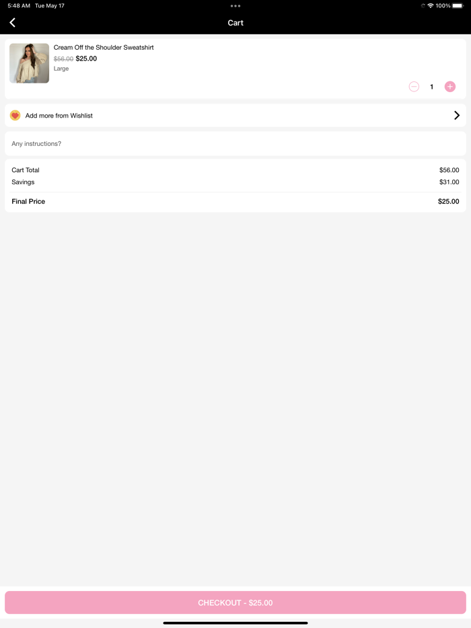Click the heart wishlist icon

[x=15, y=116]
